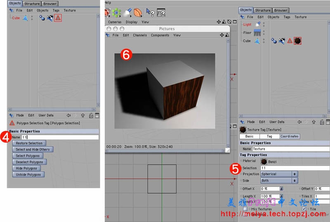
Task: Open the Projection dropdown showing Spherical
Action: tap(279, 174)
